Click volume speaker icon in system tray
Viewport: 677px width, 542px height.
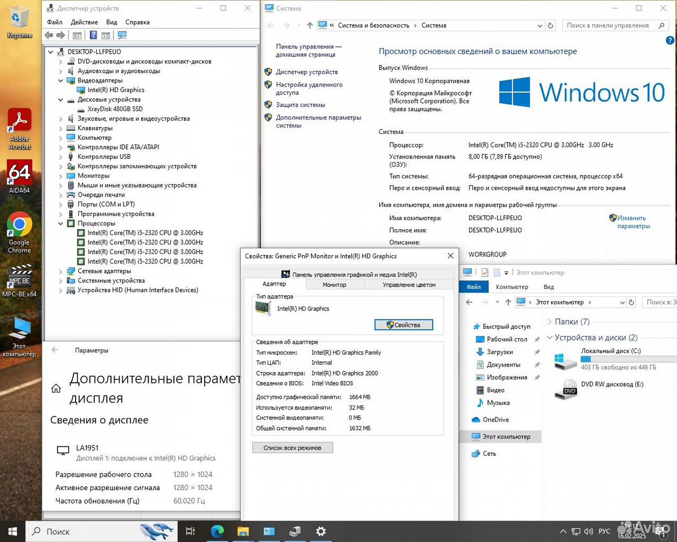click(590, 531)
